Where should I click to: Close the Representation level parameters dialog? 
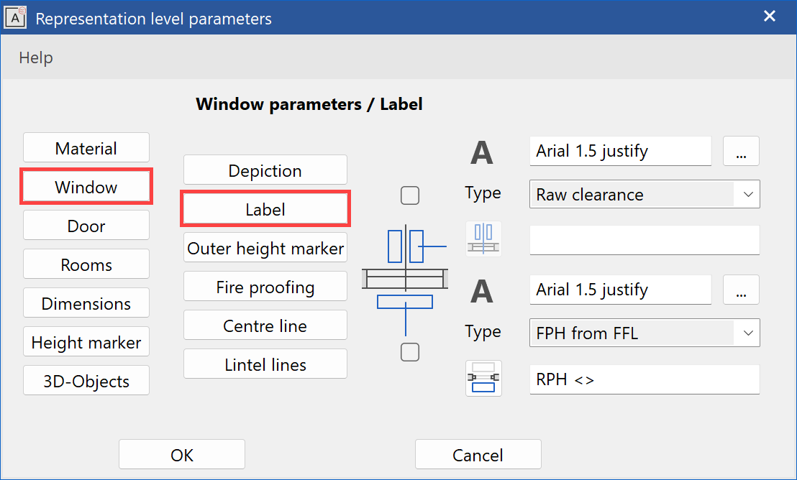[770, 17]
